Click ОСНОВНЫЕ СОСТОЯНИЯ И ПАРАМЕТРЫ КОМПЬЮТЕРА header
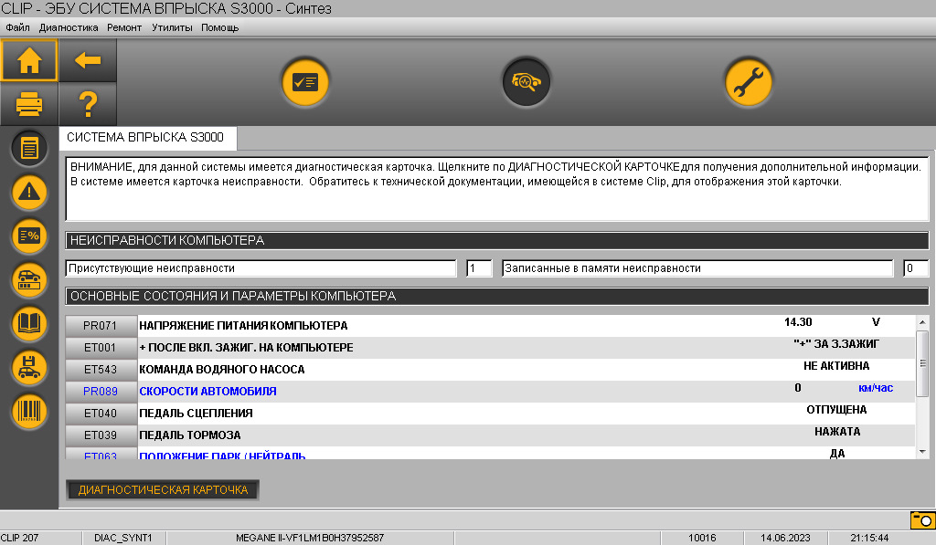 (496, 296)
